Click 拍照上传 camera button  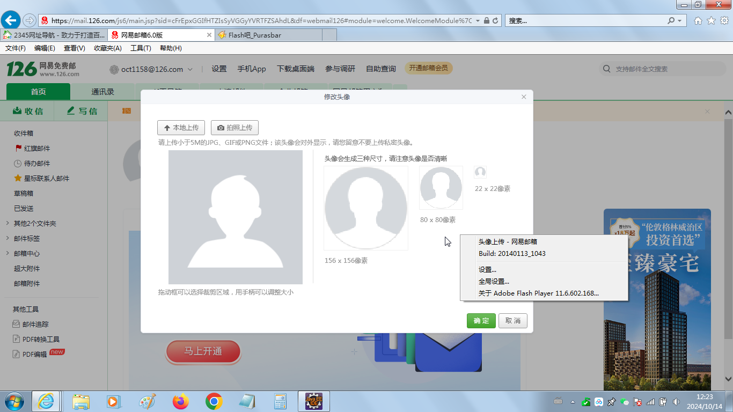[x=234, y=128]
